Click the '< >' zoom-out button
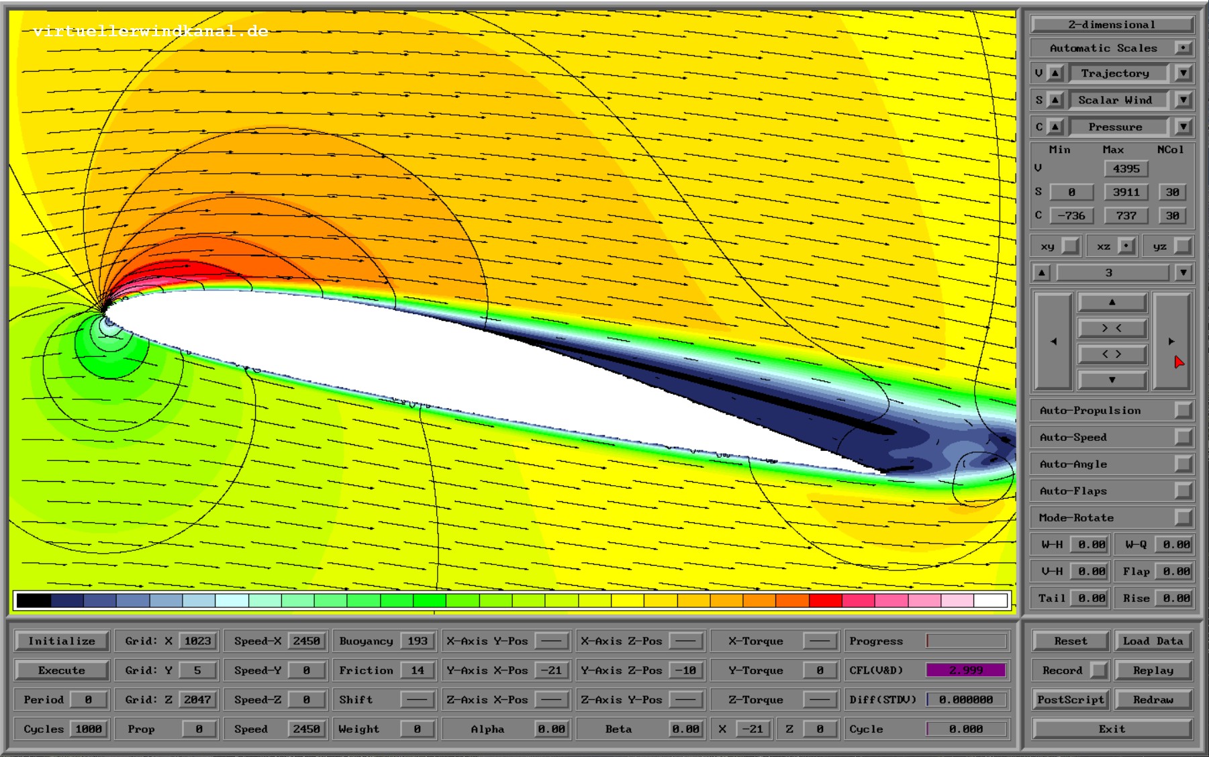This screenshot has width=1209, height=757. coord(1112,354)
